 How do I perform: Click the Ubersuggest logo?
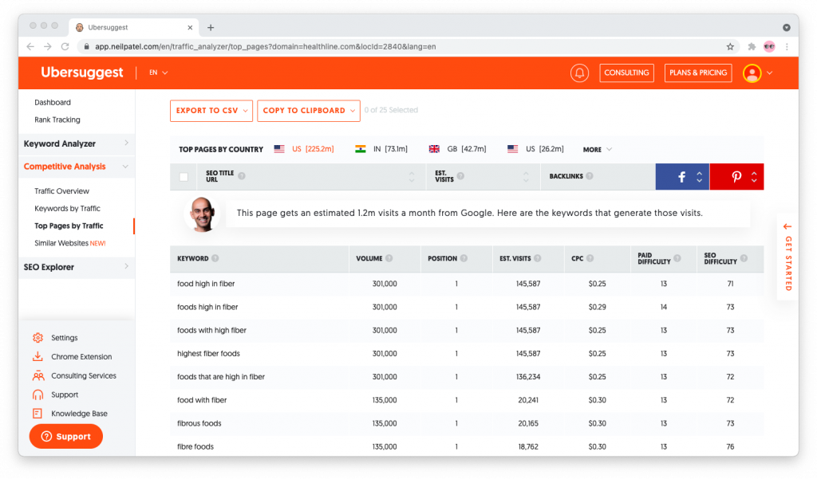click(82, 73)
